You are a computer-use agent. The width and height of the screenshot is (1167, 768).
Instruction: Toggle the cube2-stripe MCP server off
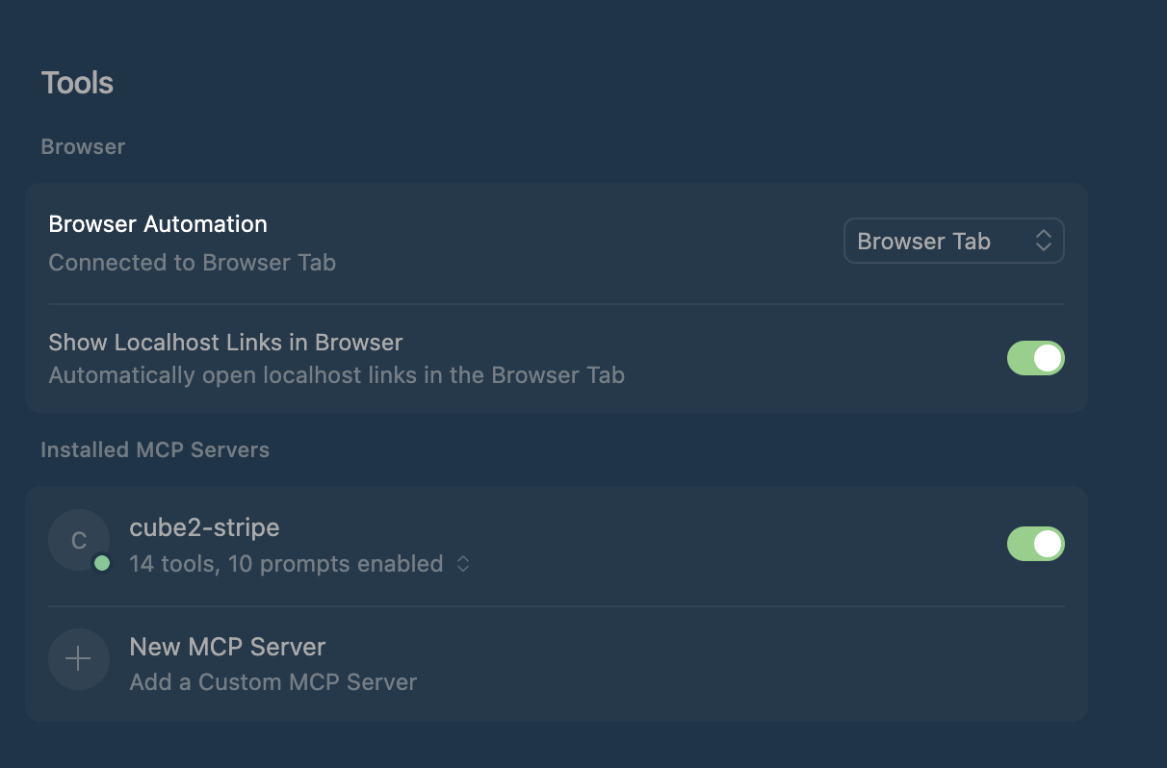[1036, 543]
